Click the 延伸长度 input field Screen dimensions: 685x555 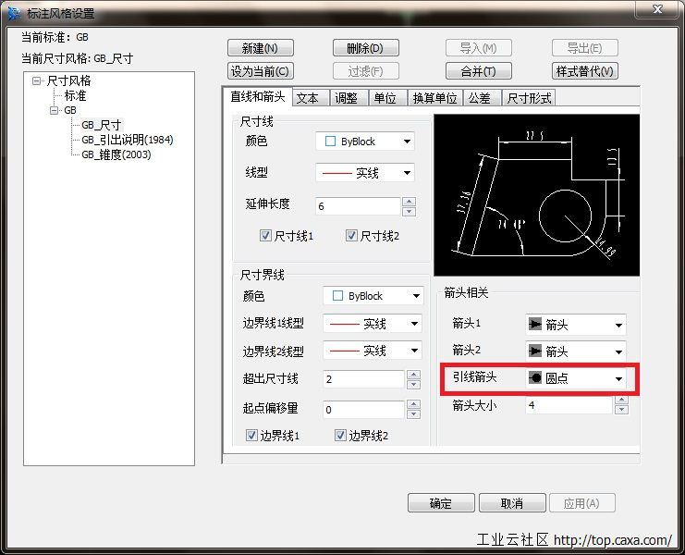pos(358,206)
